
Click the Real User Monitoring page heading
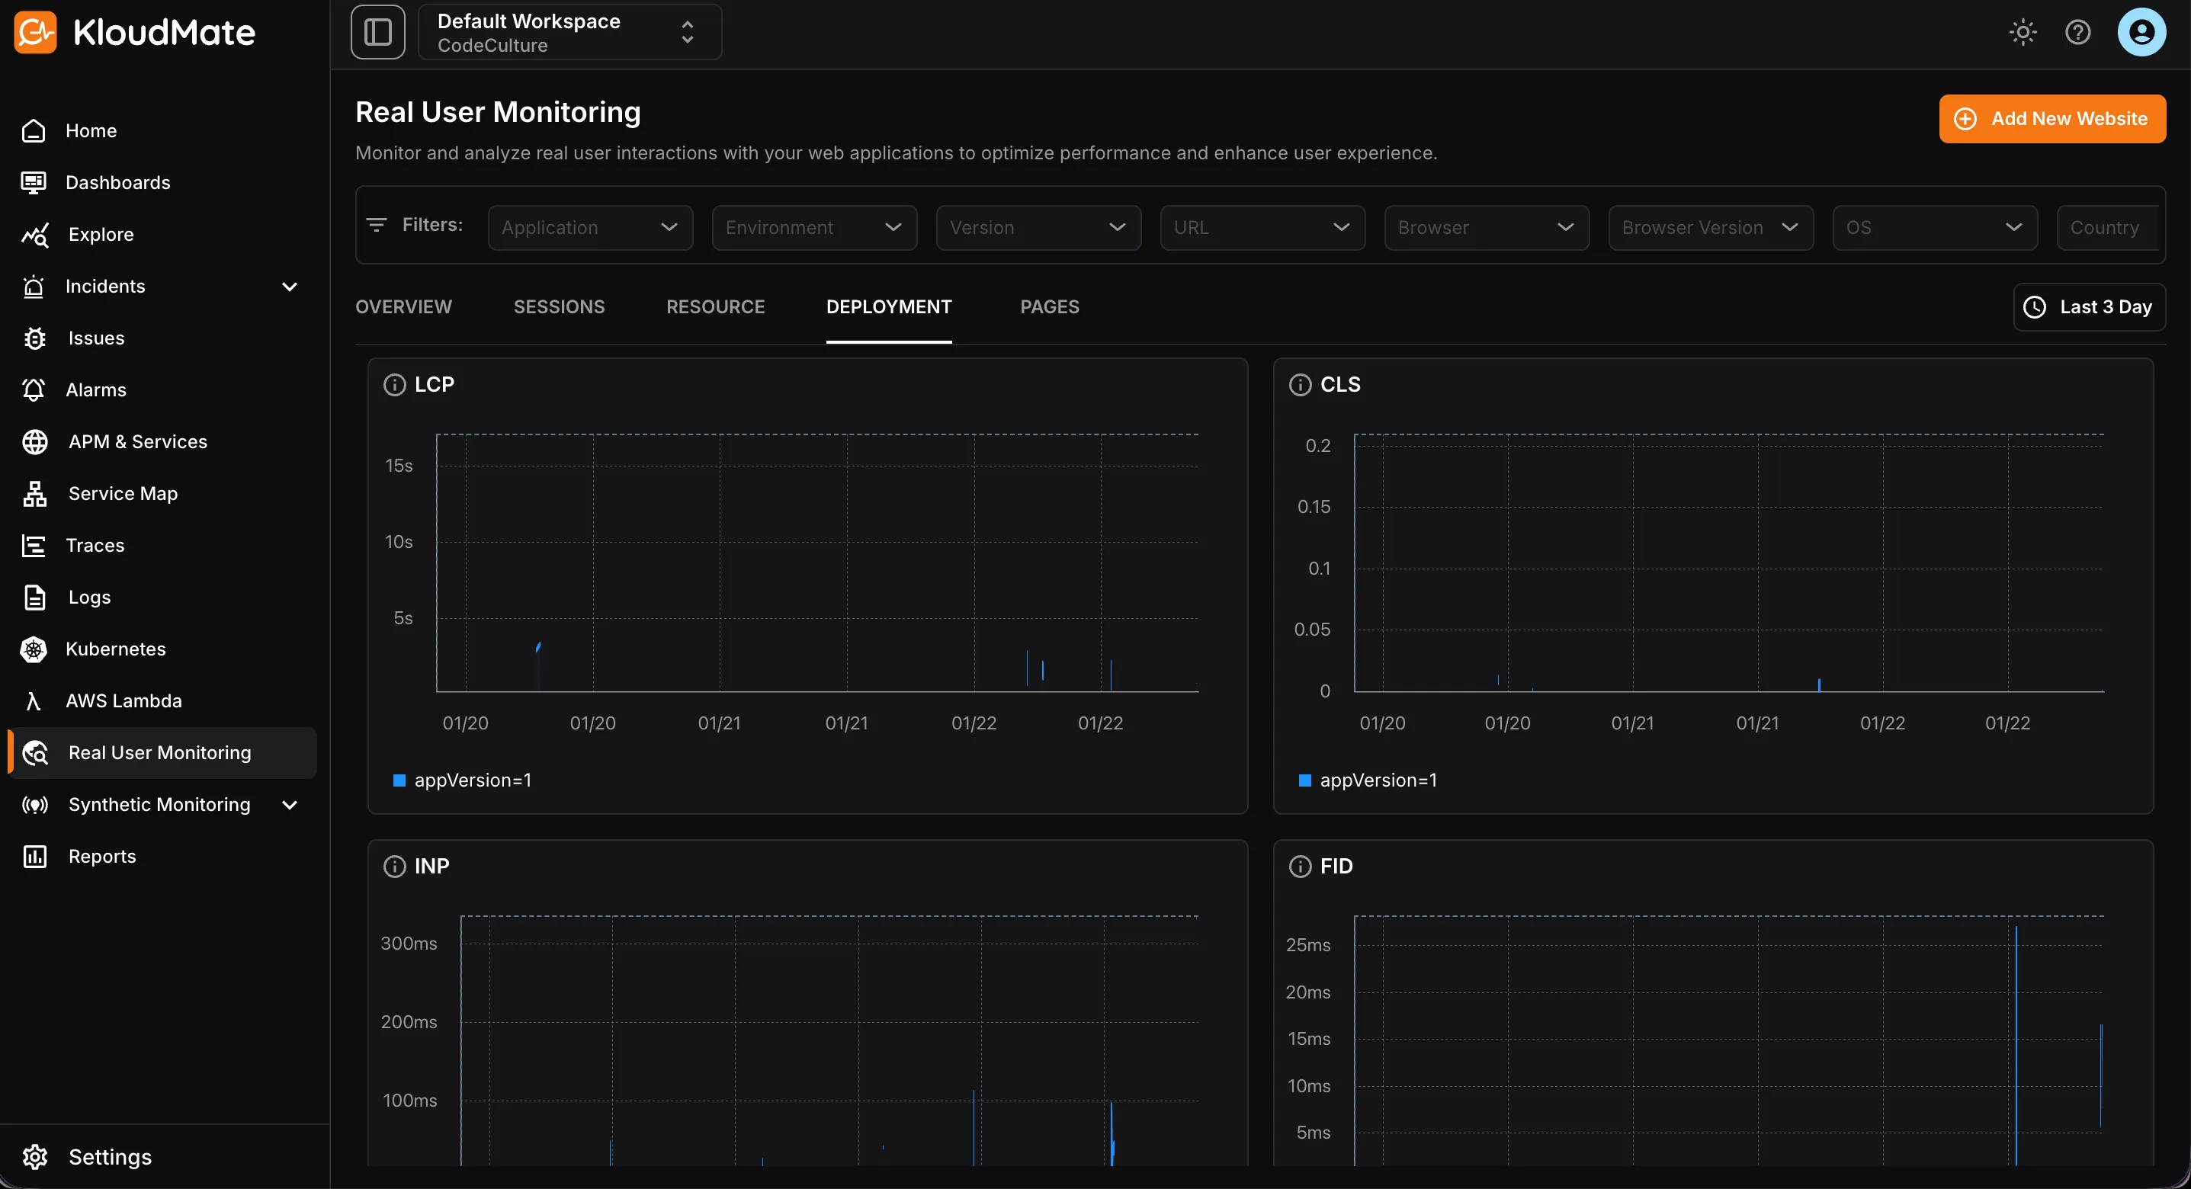(x=498, y=112)
